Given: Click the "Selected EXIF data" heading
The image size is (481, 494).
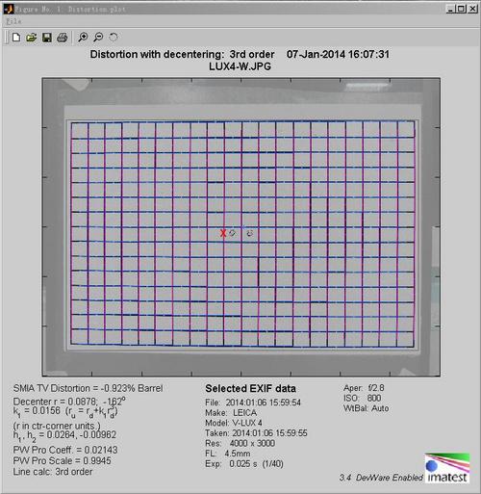Looking at the screenshot, I should tap(250, 389).
